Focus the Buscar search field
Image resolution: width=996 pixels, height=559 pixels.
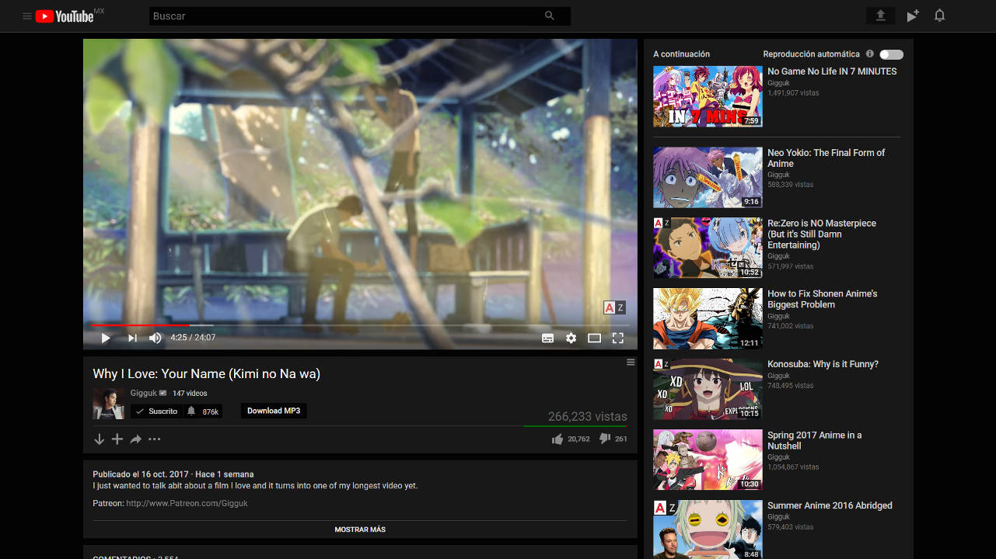[341, 16]
